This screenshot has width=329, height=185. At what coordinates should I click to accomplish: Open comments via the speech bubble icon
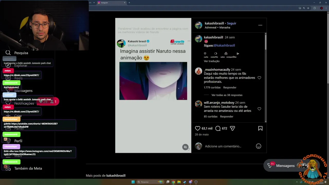click(218, 128)
